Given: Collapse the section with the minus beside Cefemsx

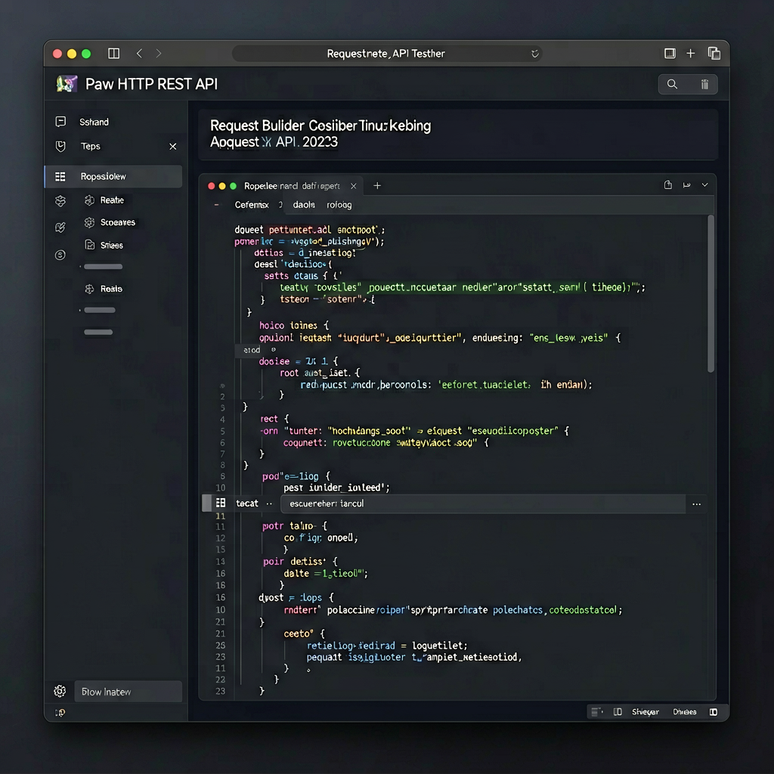Looking at the screenshot, I should pos(216,205).
